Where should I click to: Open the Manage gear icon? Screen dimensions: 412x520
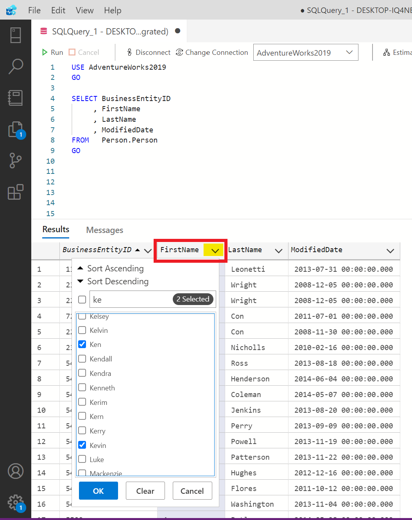click(16, 502)
